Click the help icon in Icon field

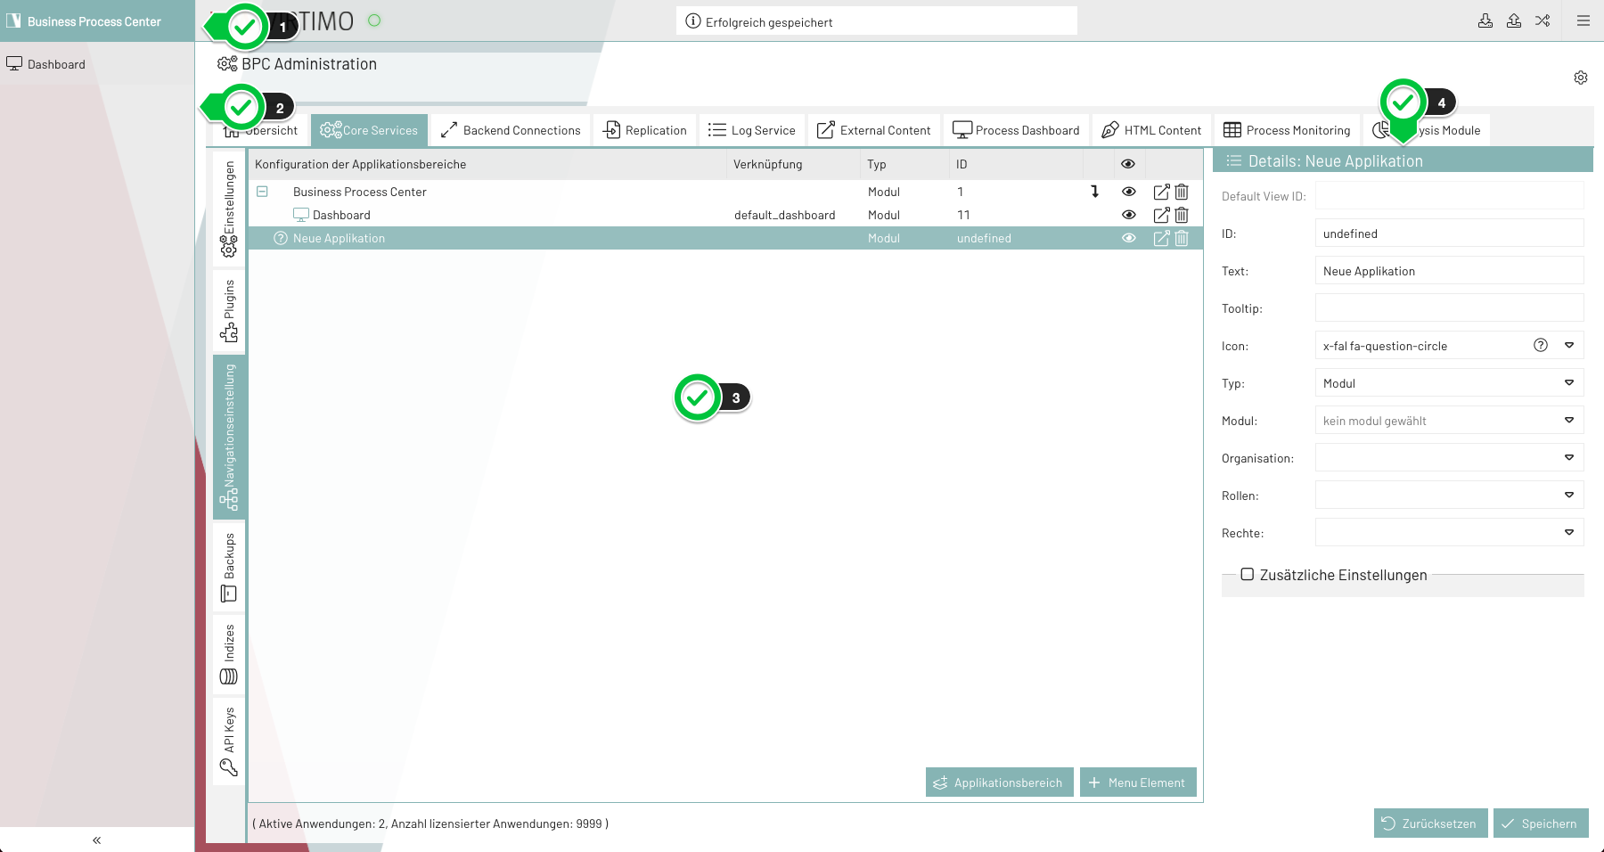point(1541,346)
